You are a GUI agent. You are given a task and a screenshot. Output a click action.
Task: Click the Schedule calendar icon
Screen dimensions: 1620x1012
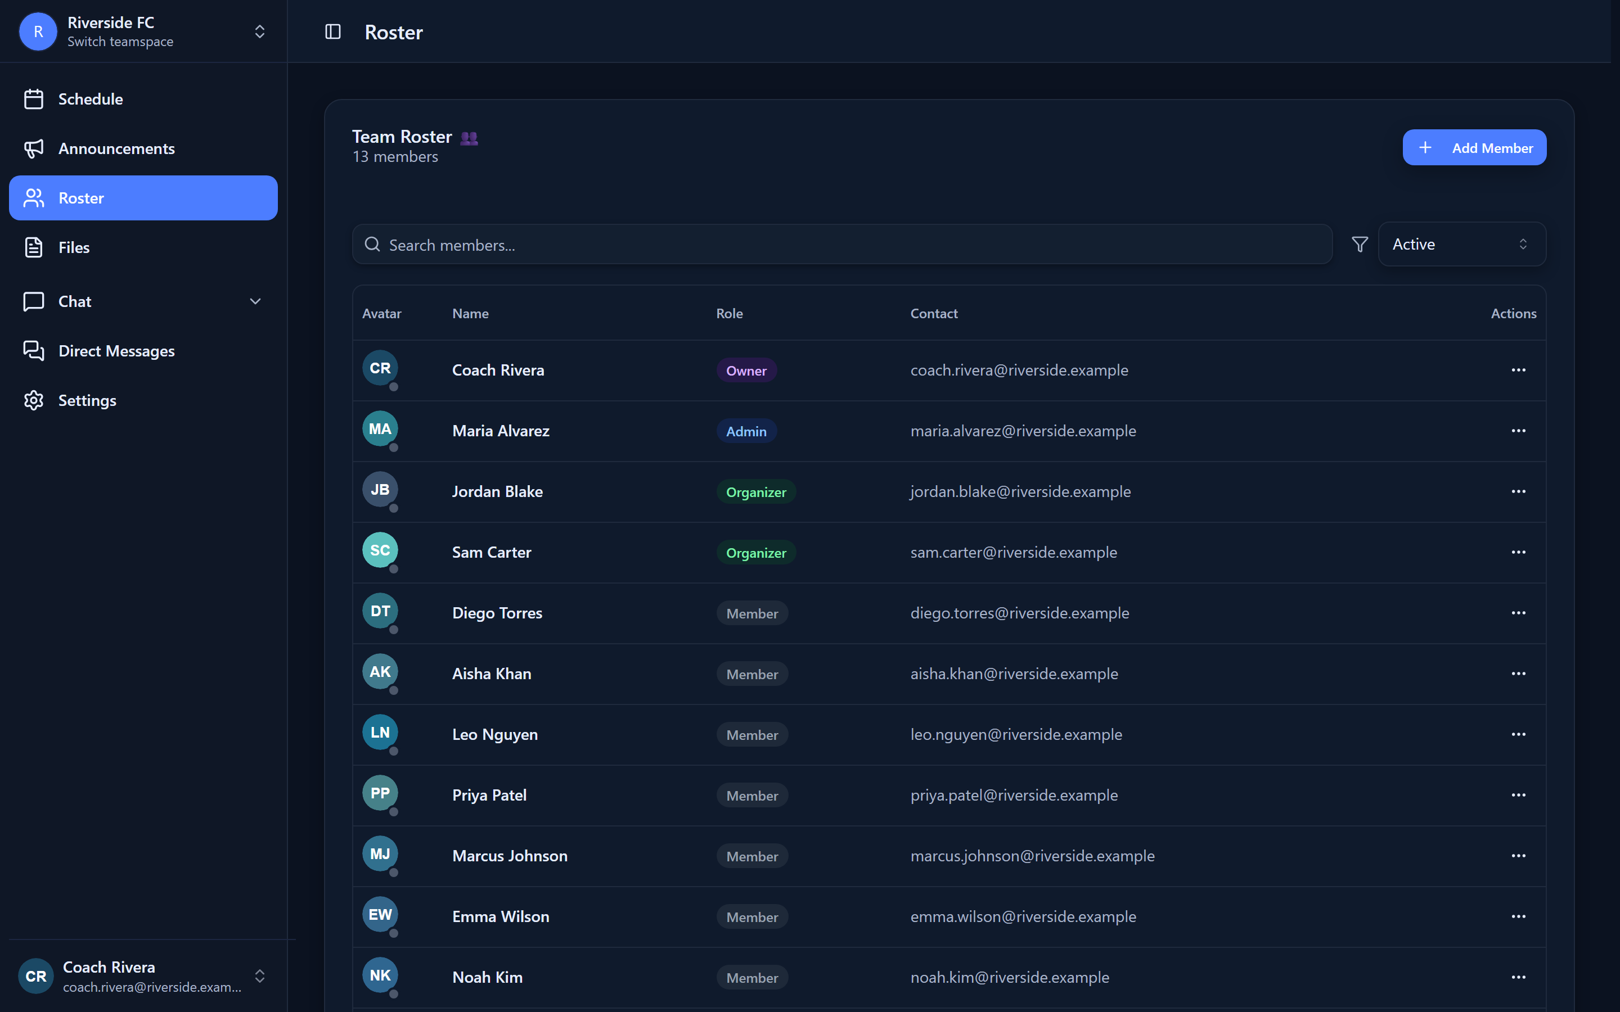(34, 99)
